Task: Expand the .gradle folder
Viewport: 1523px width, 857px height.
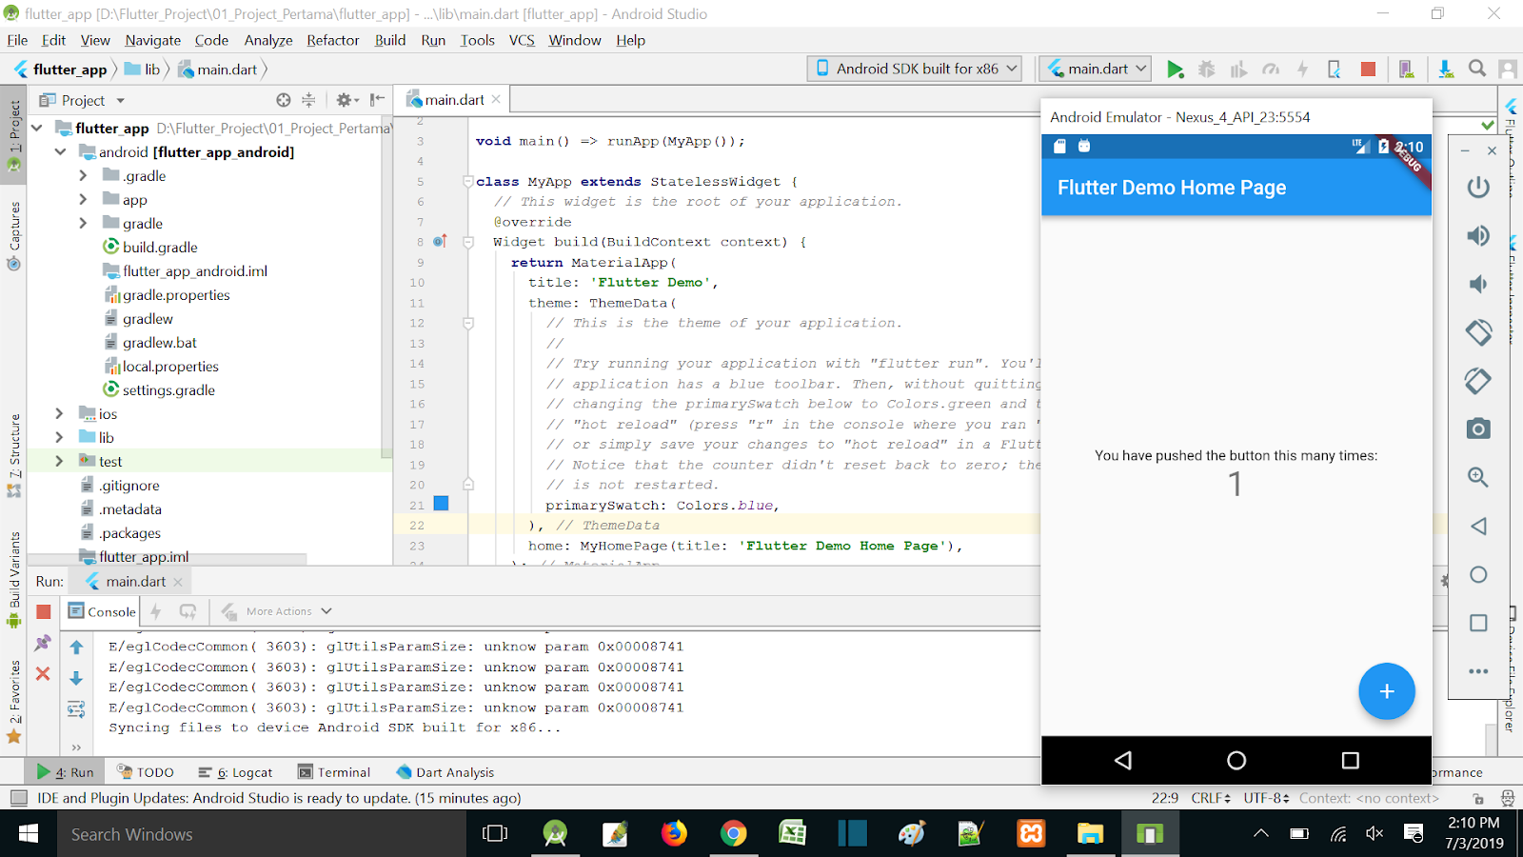Action: tap(83, 176)
